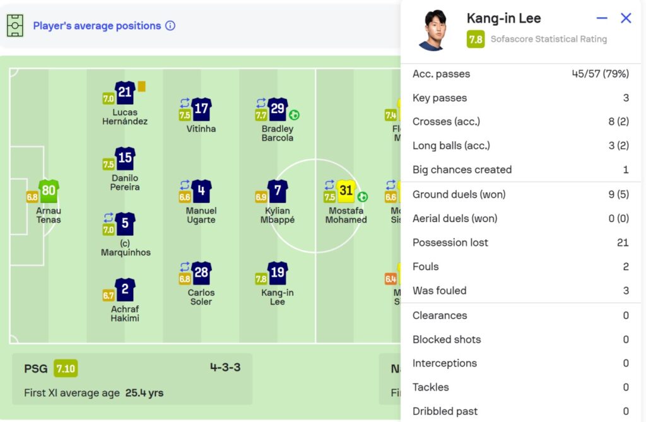The width and height of the screenshot is (646, 422).
Task: Click Danilo Pereira's 7.5 rating badge
Action: coord(109,164)
